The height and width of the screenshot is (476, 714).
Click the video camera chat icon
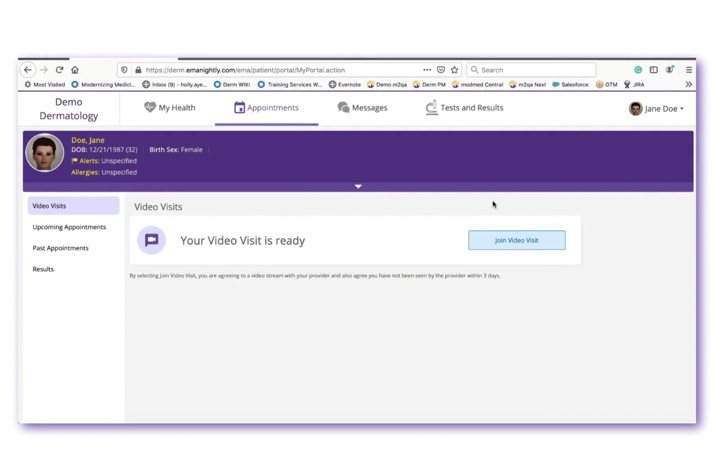pyautogui.click(x=151, y=240)
